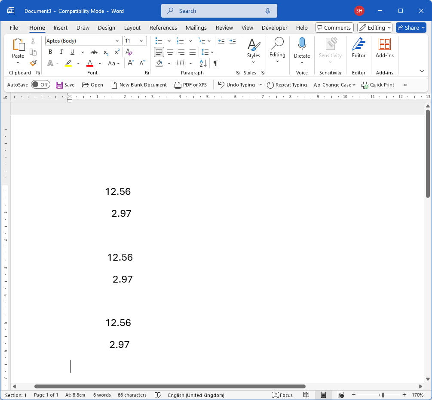
Task: Open the Share menu
Action: pyautogui.click(x=411, y=28)
